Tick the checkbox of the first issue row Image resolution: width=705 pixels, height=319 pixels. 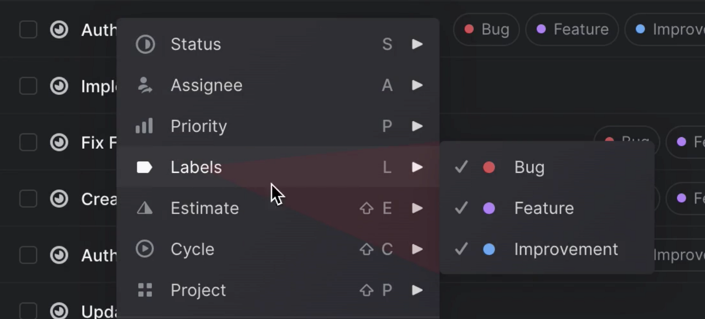[x=28, y=30]
